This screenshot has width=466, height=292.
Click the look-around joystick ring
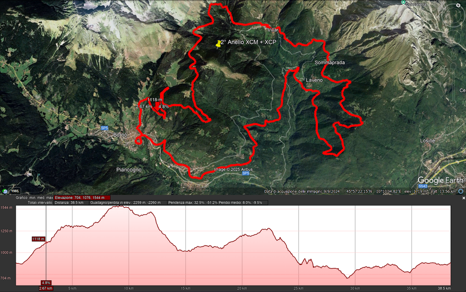point(453,15)
